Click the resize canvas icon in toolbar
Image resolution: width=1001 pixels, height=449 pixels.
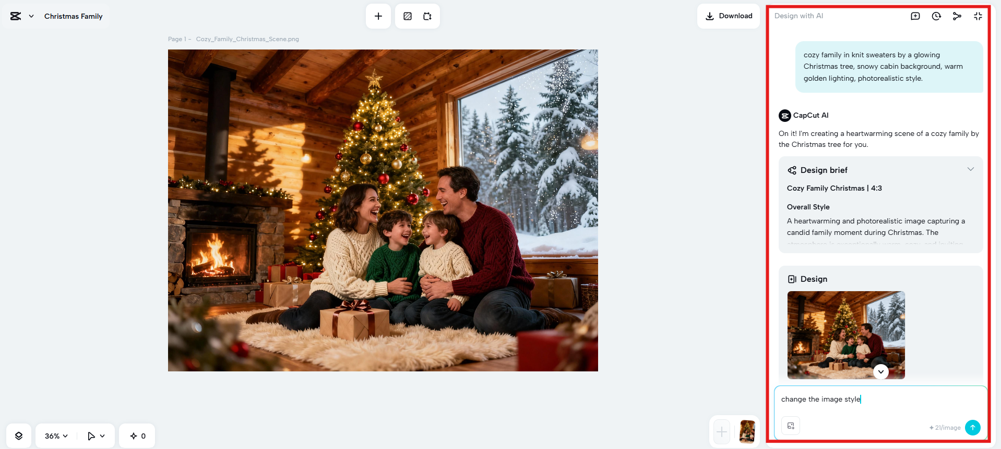pos(427,16)
